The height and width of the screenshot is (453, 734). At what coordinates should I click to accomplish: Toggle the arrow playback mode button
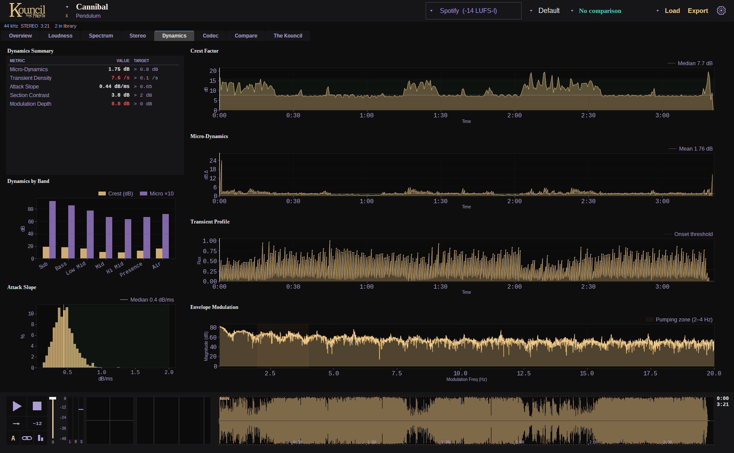pos(16,424)
